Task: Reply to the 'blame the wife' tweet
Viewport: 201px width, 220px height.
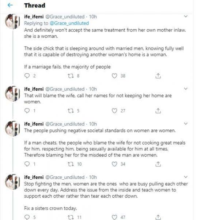Action: pos(27,111)
